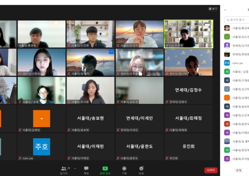Select the 서울대/장민저 video tile
249x176 pixels.
coord(140,34)
